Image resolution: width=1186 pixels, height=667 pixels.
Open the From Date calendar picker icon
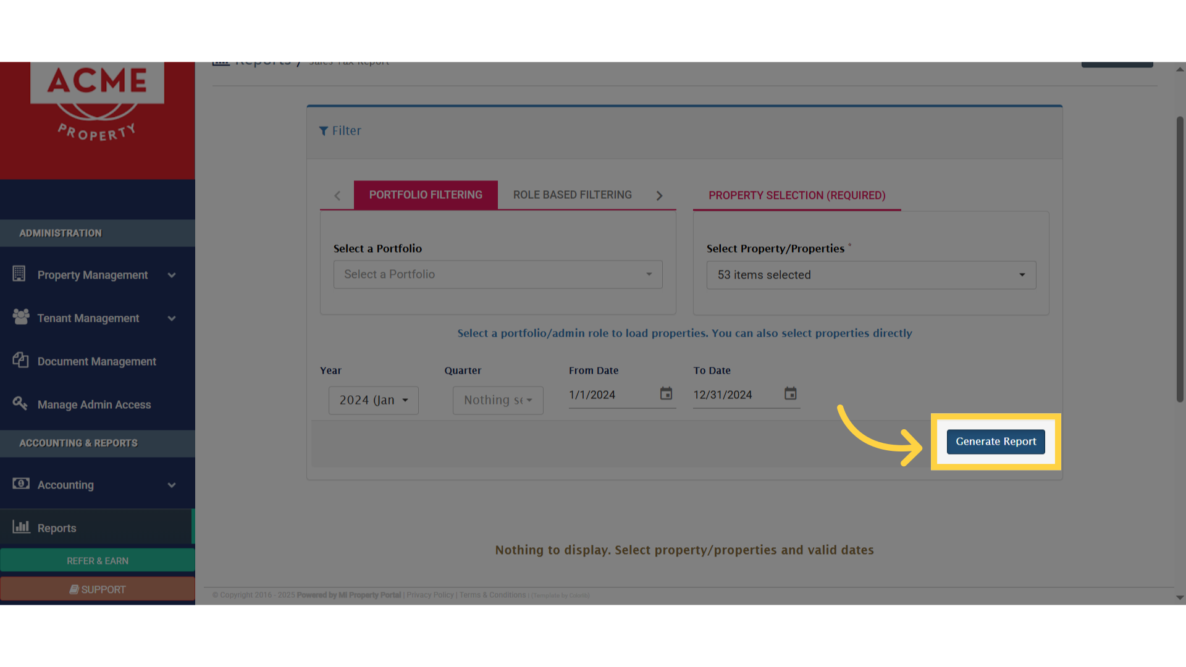666,393
